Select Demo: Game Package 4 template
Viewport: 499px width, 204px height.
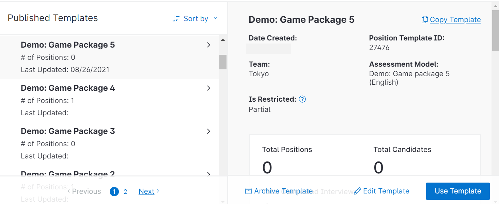coord(68,88)
